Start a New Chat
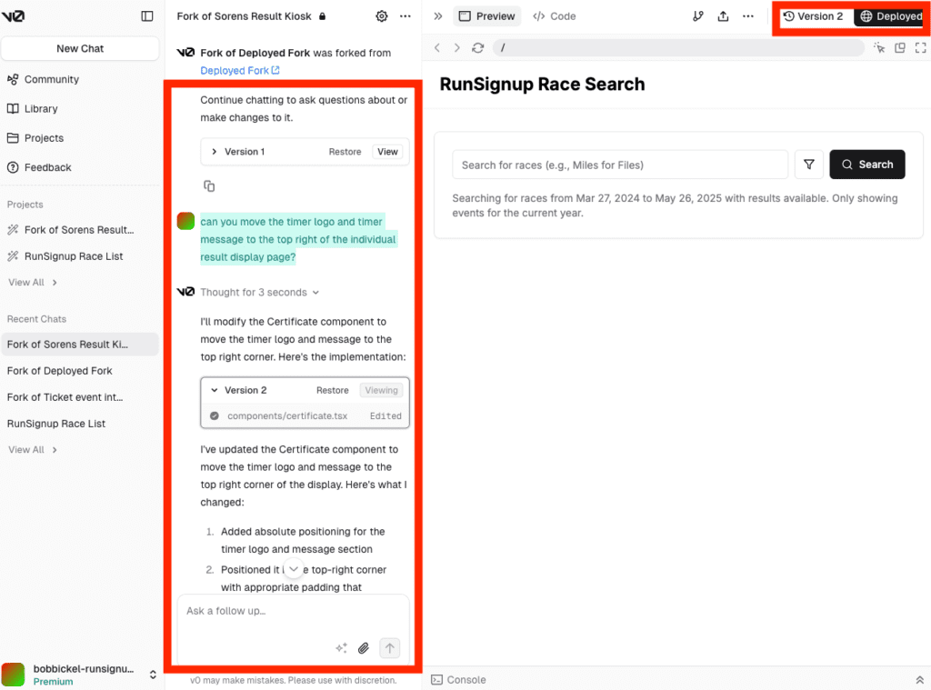The height and width of the screenshot is (690, 931). (80, 49)
